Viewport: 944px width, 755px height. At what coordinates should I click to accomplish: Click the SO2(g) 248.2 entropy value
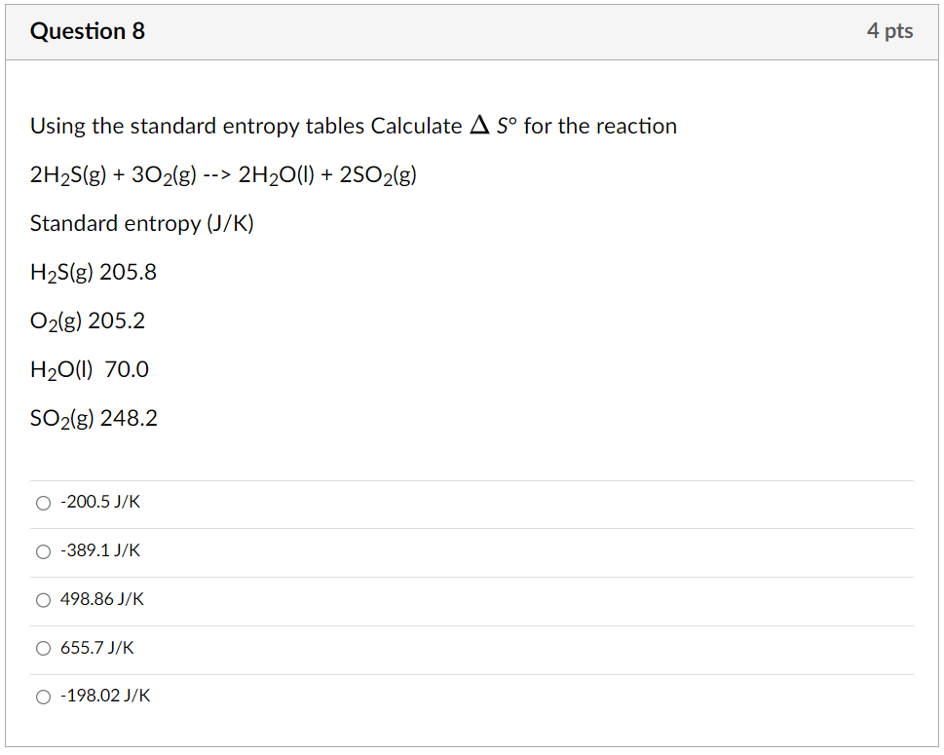(93, 418)
